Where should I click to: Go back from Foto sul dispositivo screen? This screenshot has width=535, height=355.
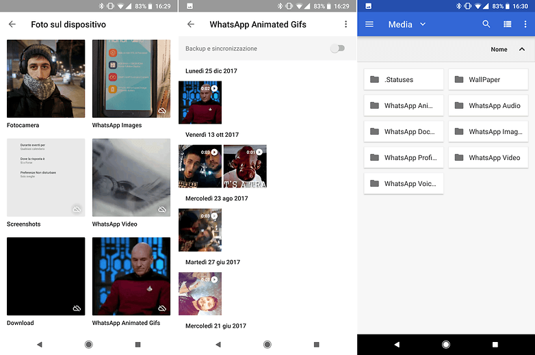pyautogui.click(x=12, y=24)
